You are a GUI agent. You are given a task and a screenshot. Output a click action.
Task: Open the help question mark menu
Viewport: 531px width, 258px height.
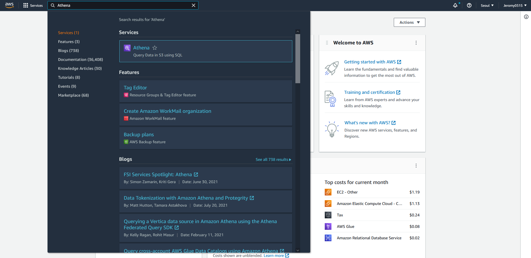[x=469, y=5]
